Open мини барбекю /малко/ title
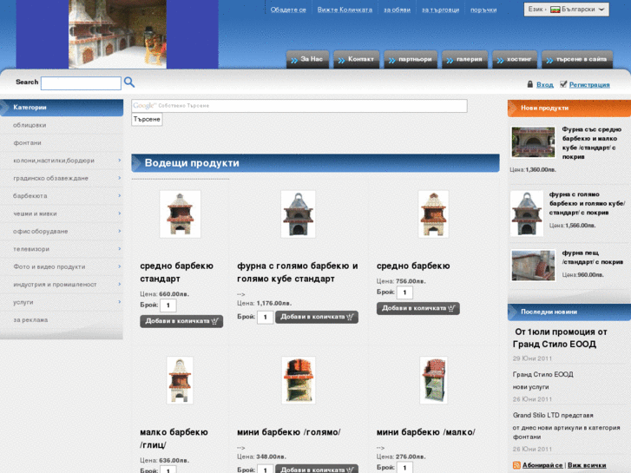The width and height of the screenshot is (631, 473). coord(426,432)
